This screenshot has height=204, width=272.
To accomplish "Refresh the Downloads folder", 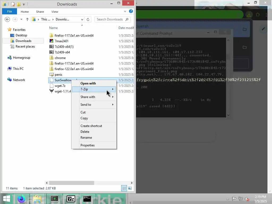I will pyautogui.click(x=88, y=19).
